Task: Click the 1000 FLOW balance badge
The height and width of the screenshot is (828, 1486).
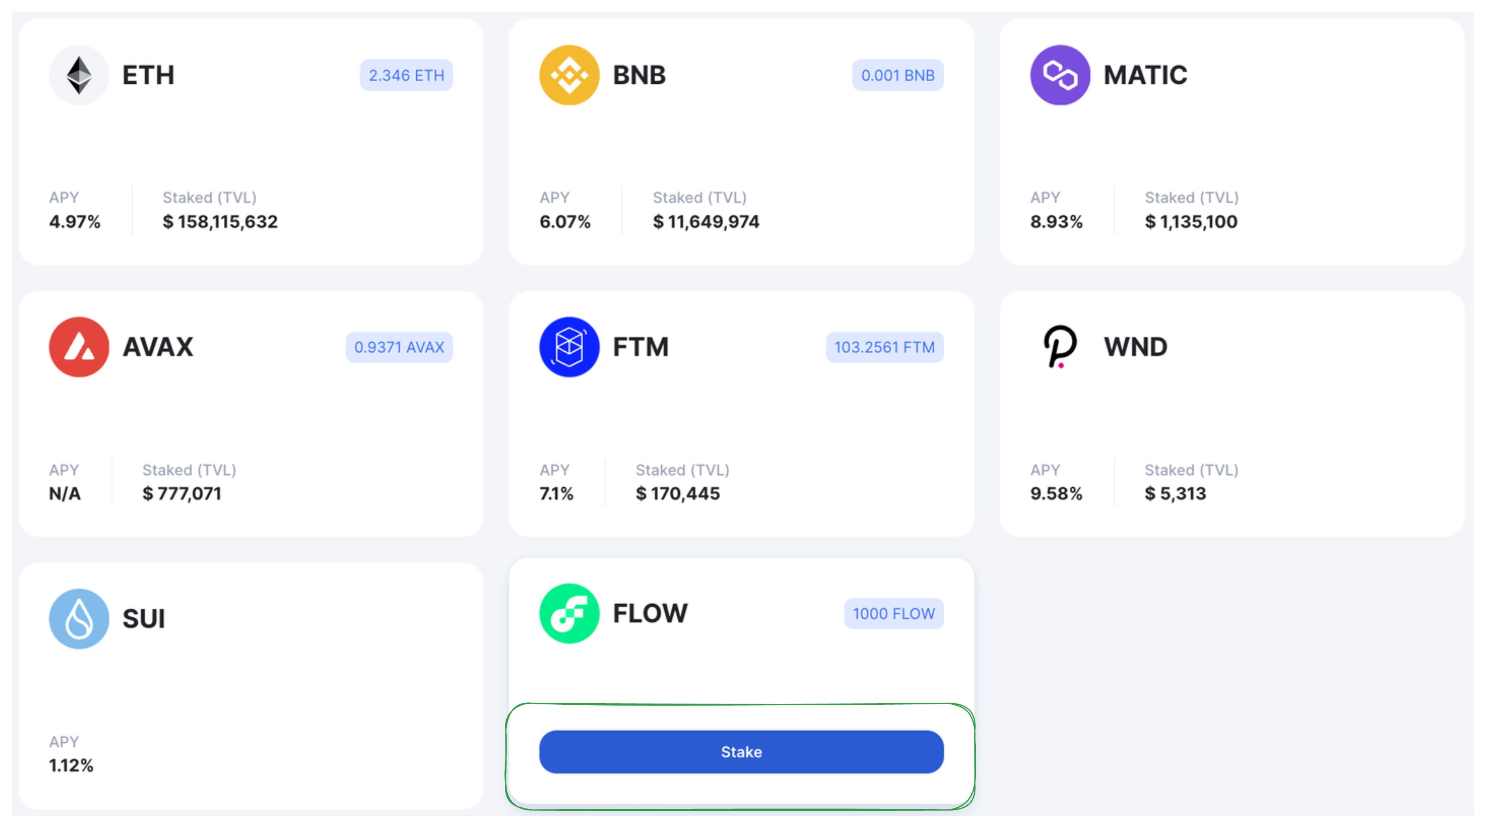Action: click(894, 613)
